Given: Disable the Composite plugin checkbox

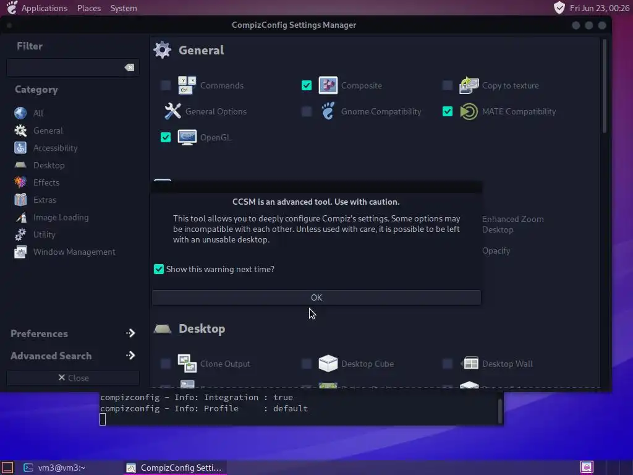Looking at the screenshot, I should (307, 85).
